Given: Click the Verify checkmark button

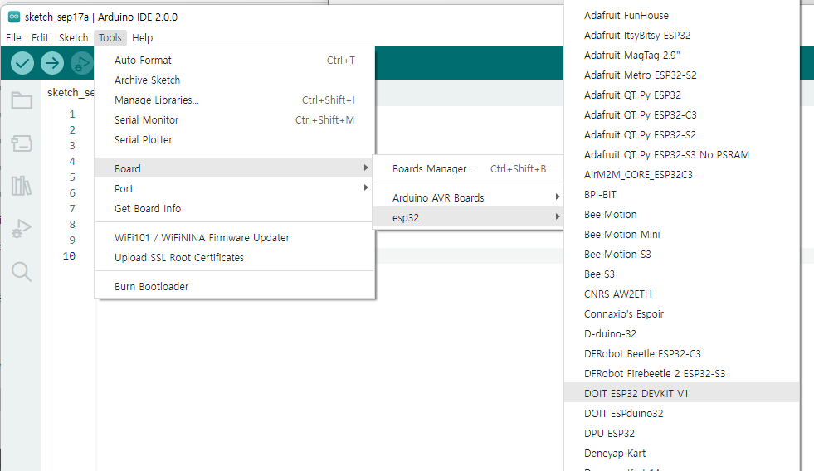Looking at the screenshot, I should (x=22, y=63).
